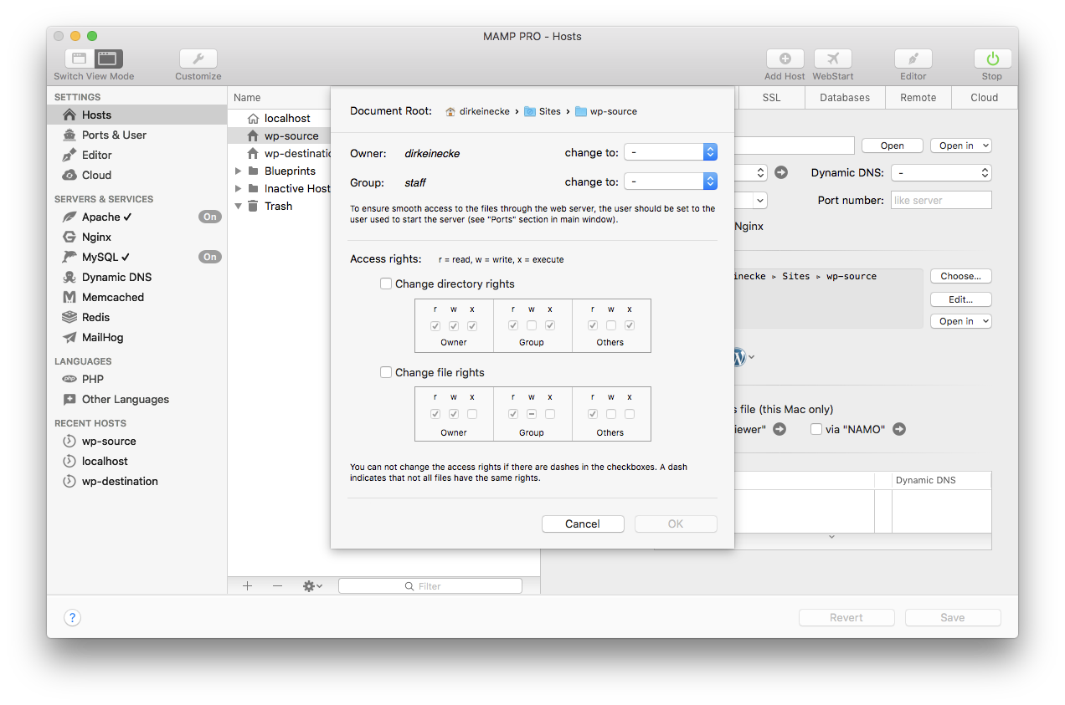Expand the Blueprints group

coord(238,171)
